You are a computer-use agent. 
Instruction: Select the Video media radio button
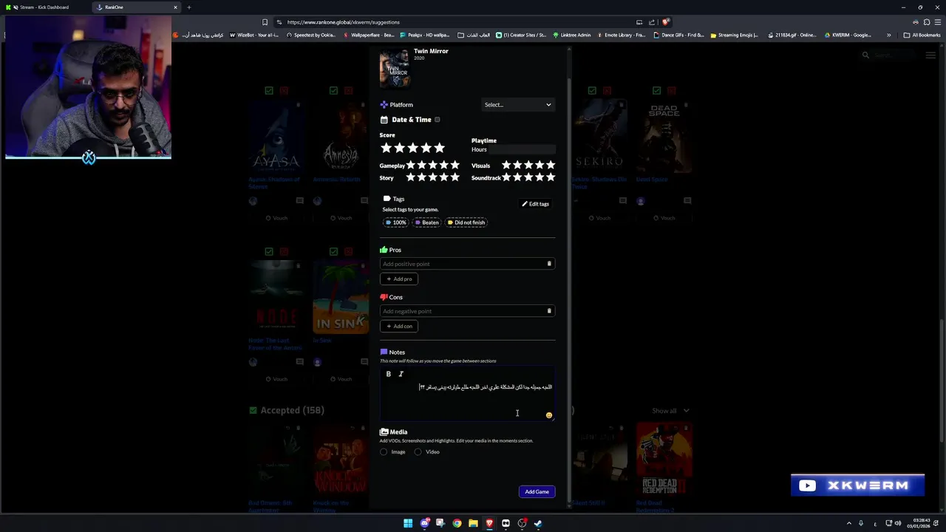[418, 452]
